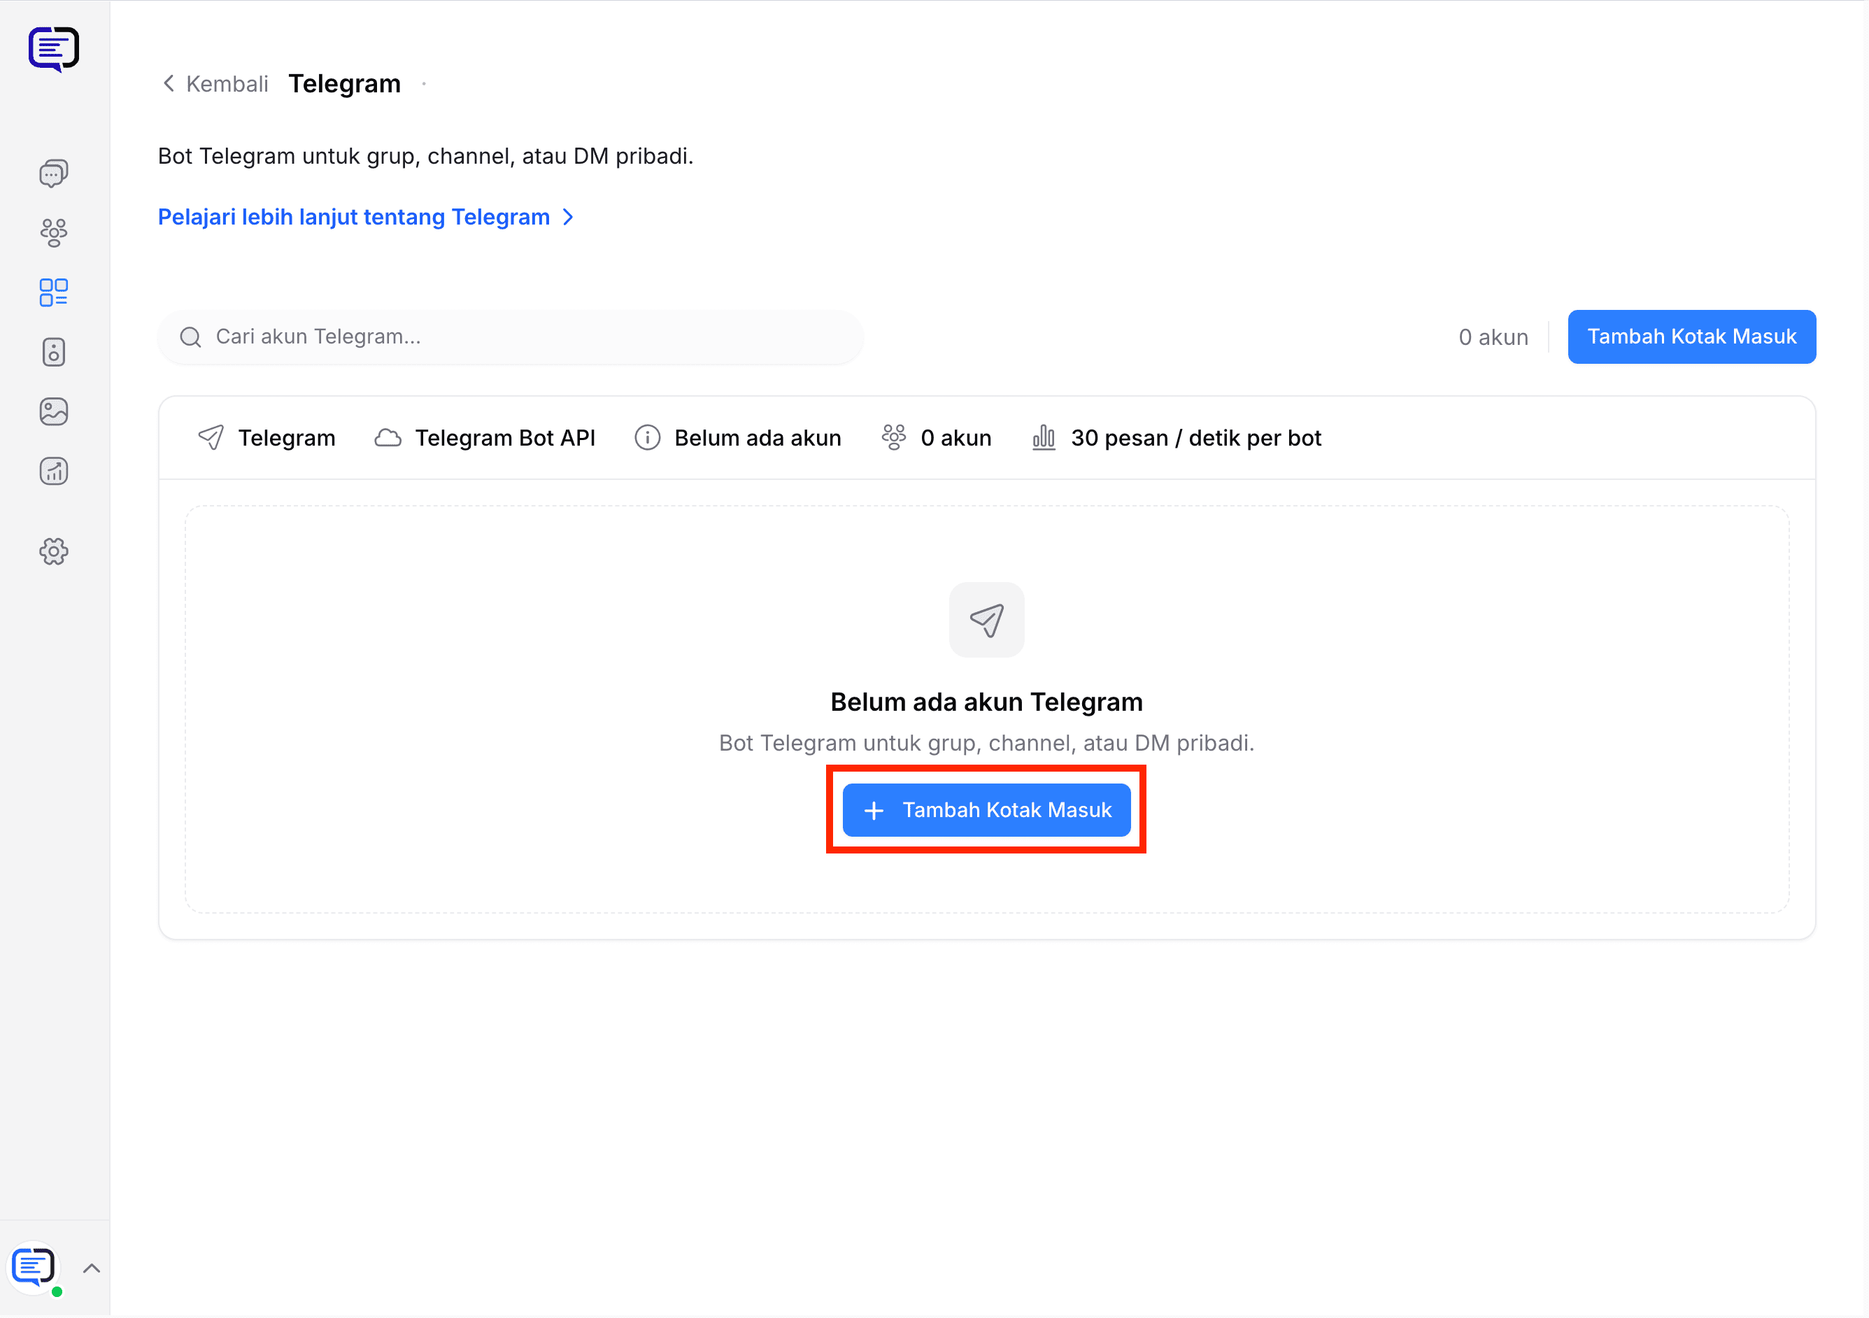1869x1318 pixels.
Task: Click the large paper plane empty-state icon
Action: 986,621
